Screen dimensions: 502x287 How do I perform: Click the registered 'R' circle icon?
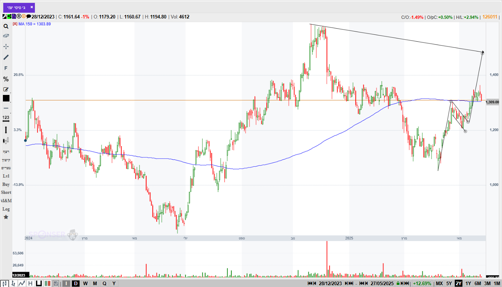(19, 17)
